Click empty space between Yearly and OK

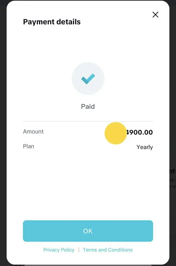click(x=88, y=185)
